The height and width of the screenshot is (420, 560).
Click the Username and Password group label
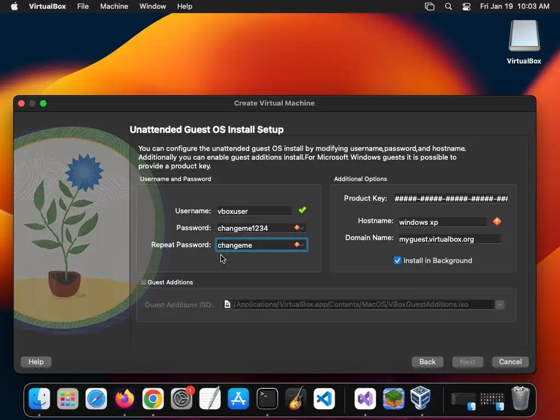(x=176, y=179)
